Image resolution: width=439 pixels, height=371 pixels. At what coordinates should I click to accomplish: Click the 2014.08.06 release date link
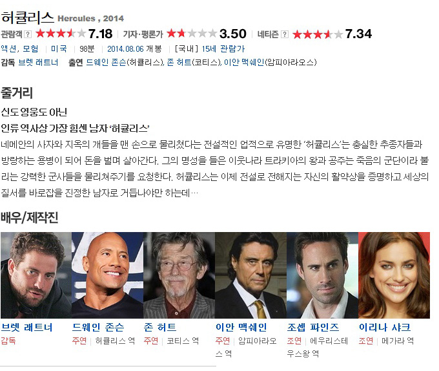(125, 48)
